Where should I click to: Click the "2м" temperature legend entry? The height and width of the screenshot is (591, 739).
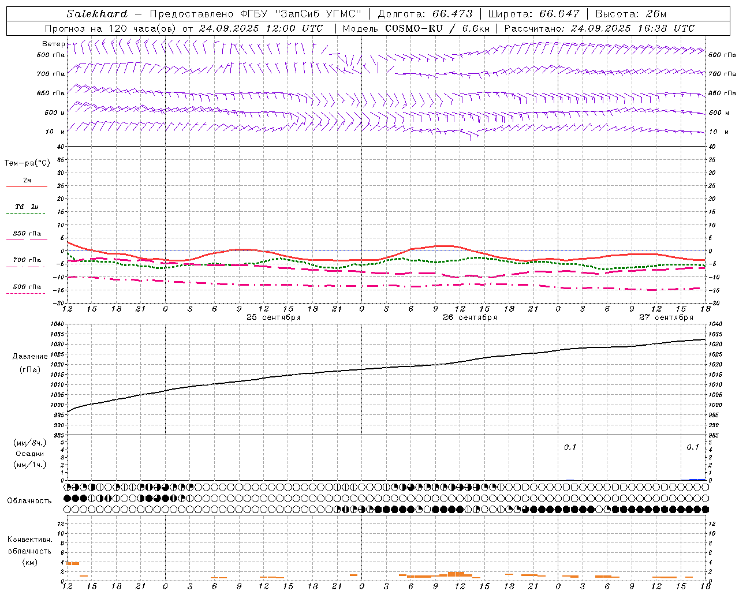(x=27, y=181)
